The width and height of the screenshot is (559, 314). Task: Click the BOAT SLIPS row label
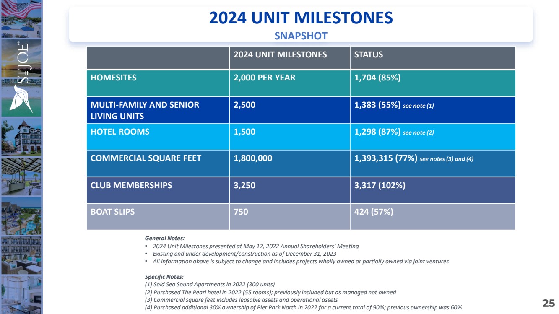(x=113, y=212)
